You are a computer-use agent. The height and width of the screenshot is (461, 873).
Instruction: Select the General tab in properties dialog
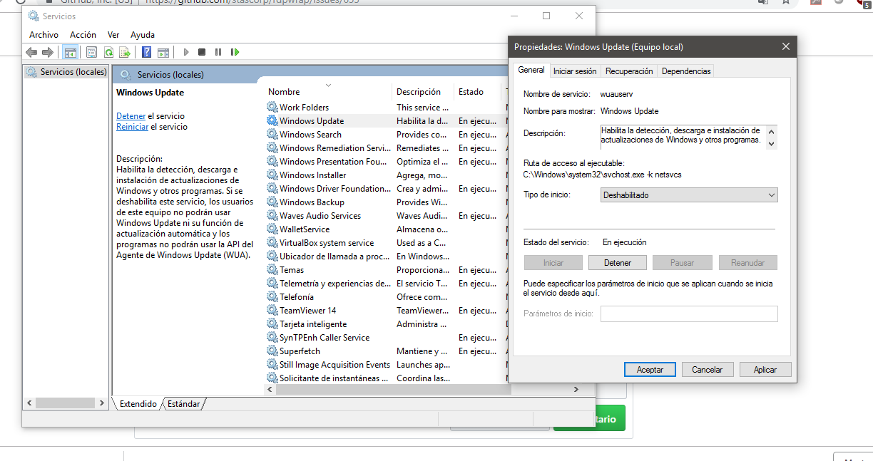(531, 70)
